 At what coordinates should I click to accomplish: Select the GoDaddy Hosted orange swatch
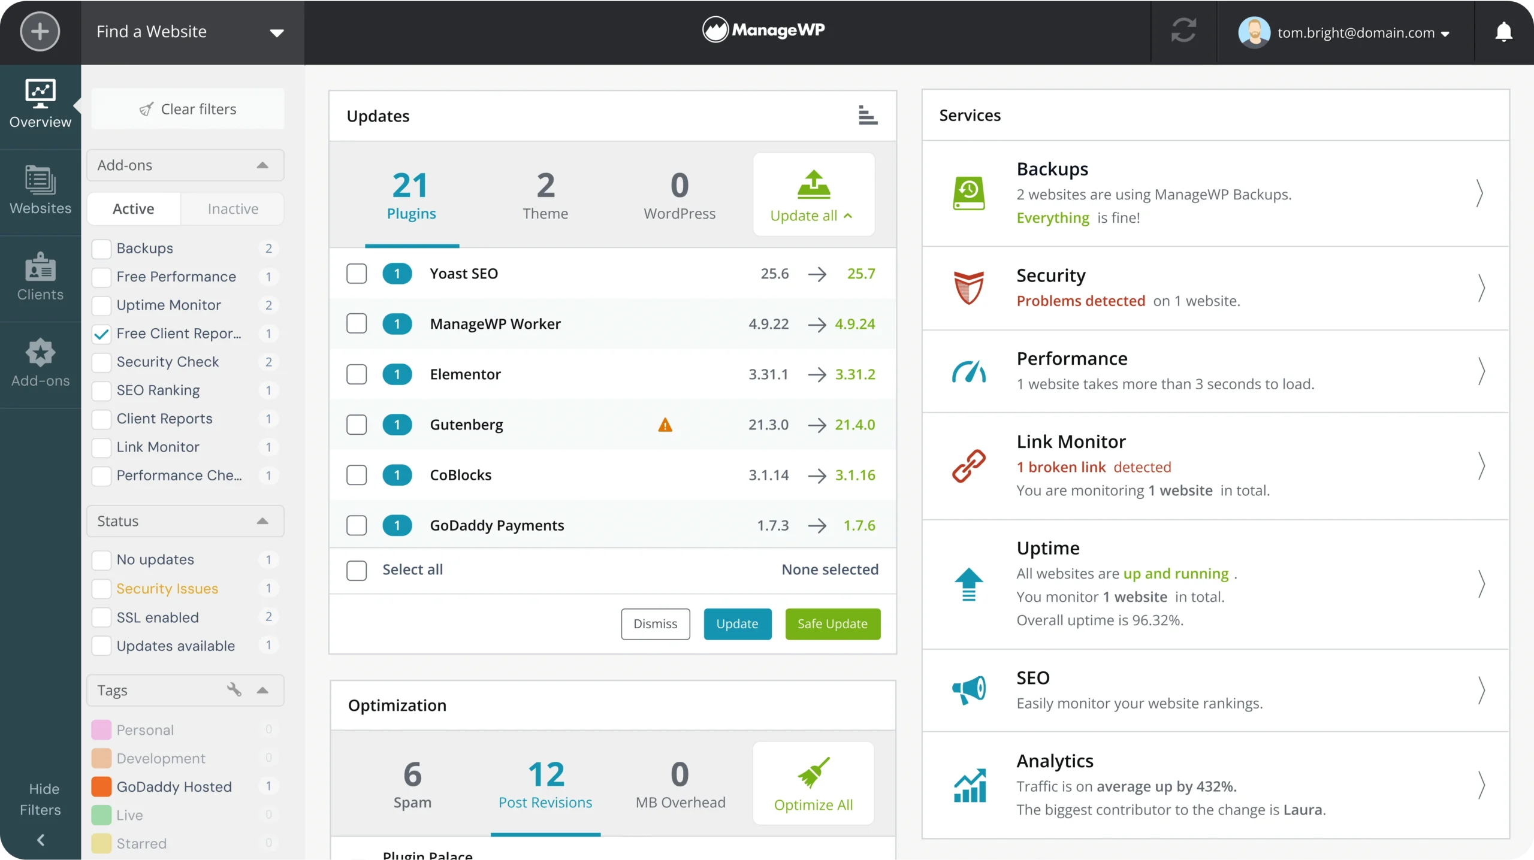(101, 787)
